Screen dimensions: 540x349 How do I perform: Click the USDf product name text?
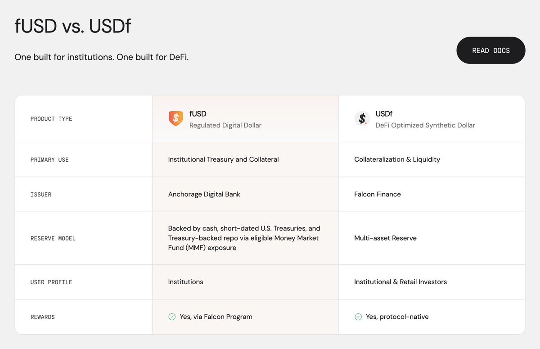pyautogui.click(x=384, y=114)
